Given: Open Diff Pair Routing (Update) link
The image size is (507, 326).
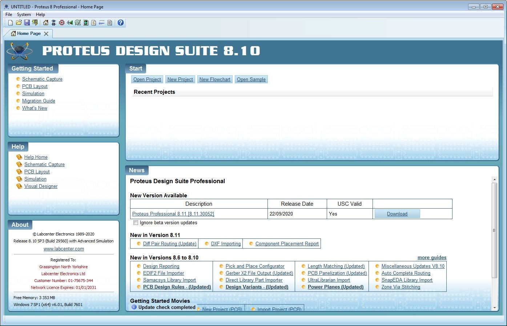Looking at the screenshot, I should pyautogui.click(x=170, y=244).
